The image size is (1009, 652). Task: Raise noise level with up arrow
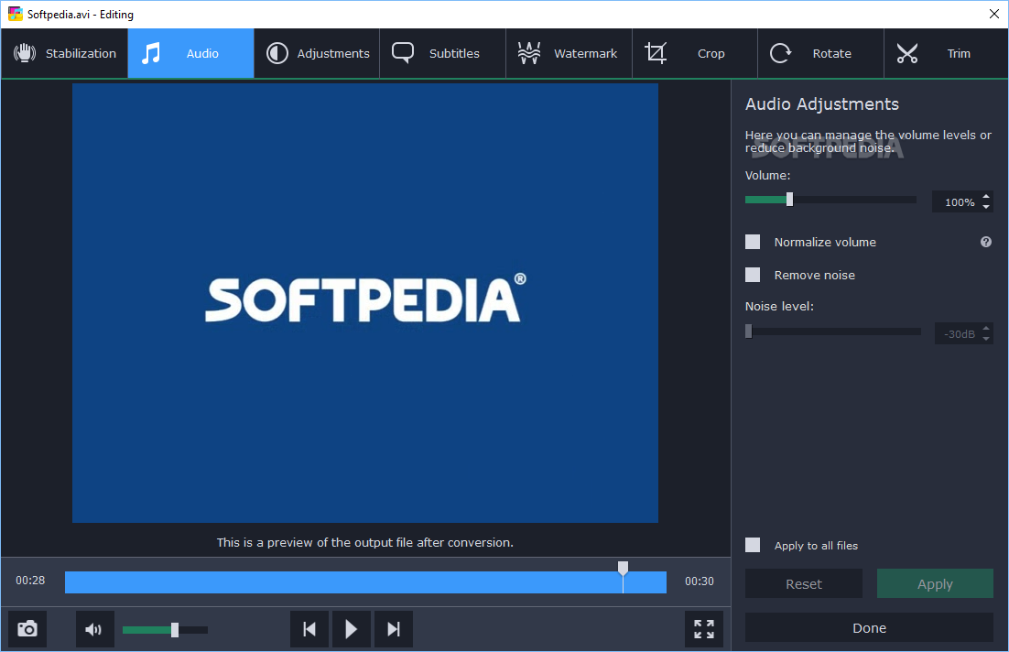tap(986, 328)
